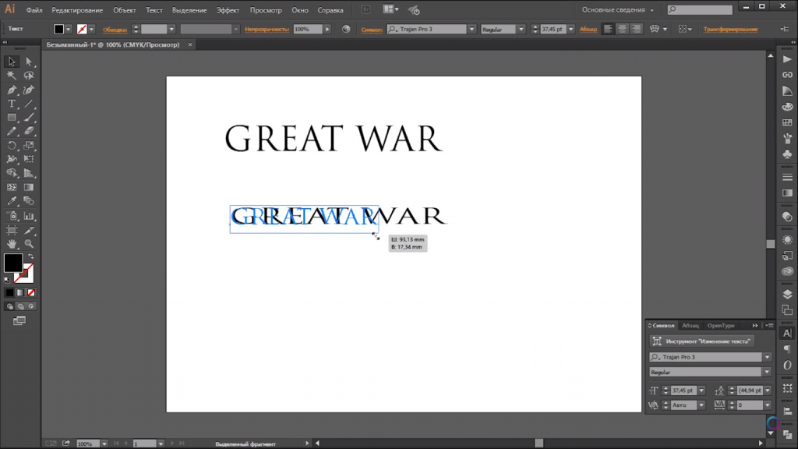Select the Magic Wand tool
Image resolution: width=798 pixels, height=449 pixels.
point(12,76)
